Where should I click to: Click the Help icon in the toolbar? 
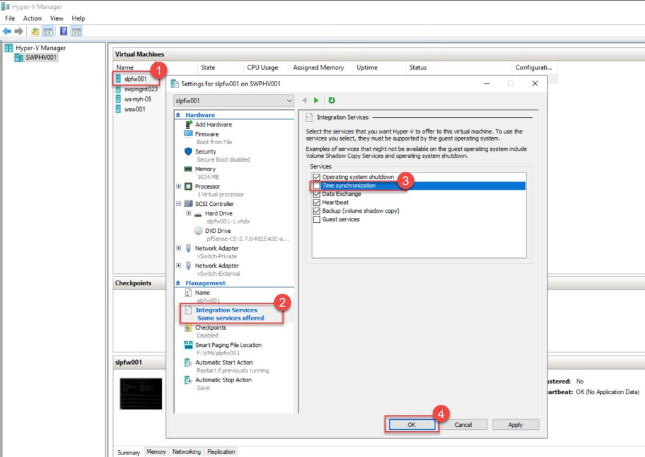[64, 31]
